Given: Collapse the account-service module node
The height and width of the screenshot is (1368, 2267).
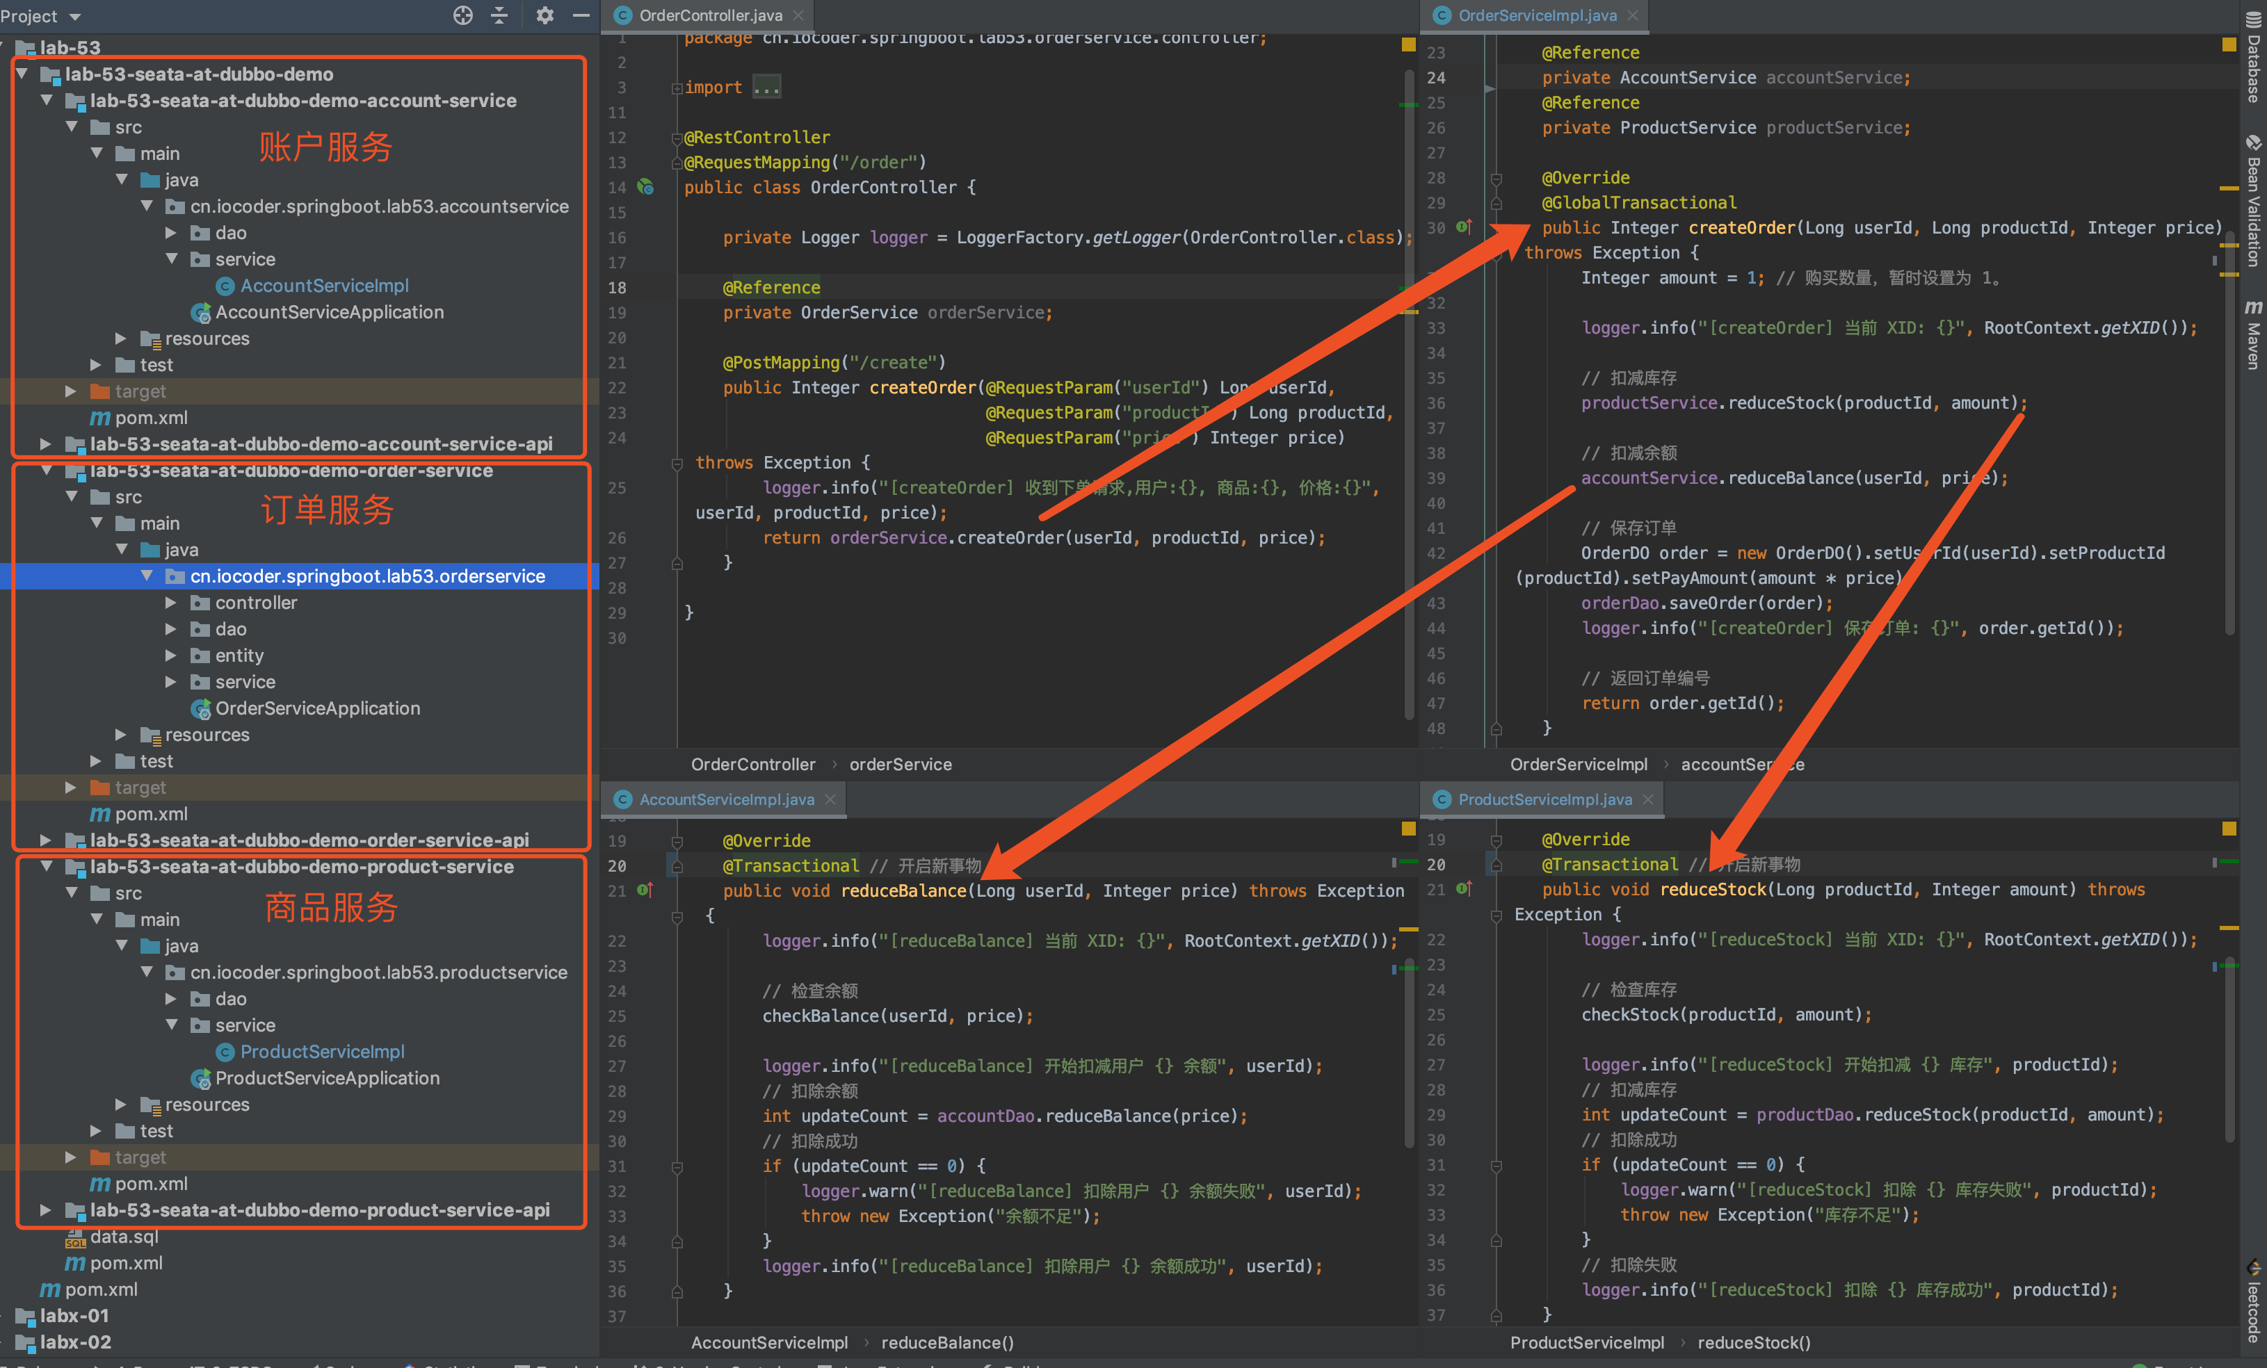Looking at the screenshot, I should coord(47,100).
